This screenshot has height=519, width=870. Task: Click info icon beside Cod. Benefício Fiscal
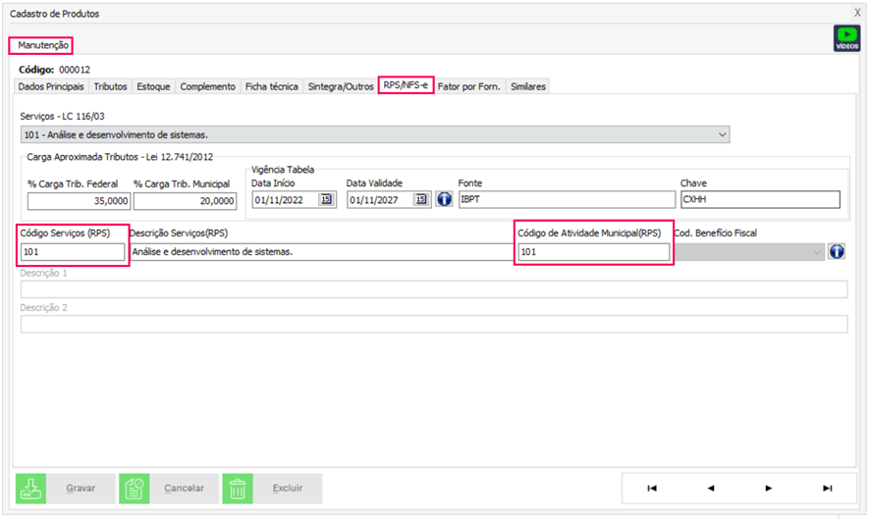[x=837, y=252]
